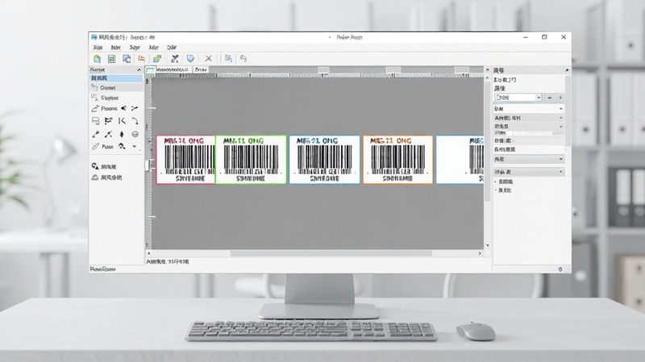Open the fourth menu in the menu bar
The height and width of the screenshot is (362, 645).
153,48
